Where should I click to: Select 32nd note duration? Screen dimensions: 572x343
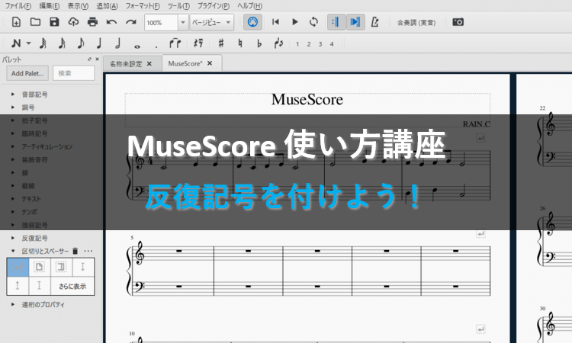pyautogui.click(x=43, y=43)
